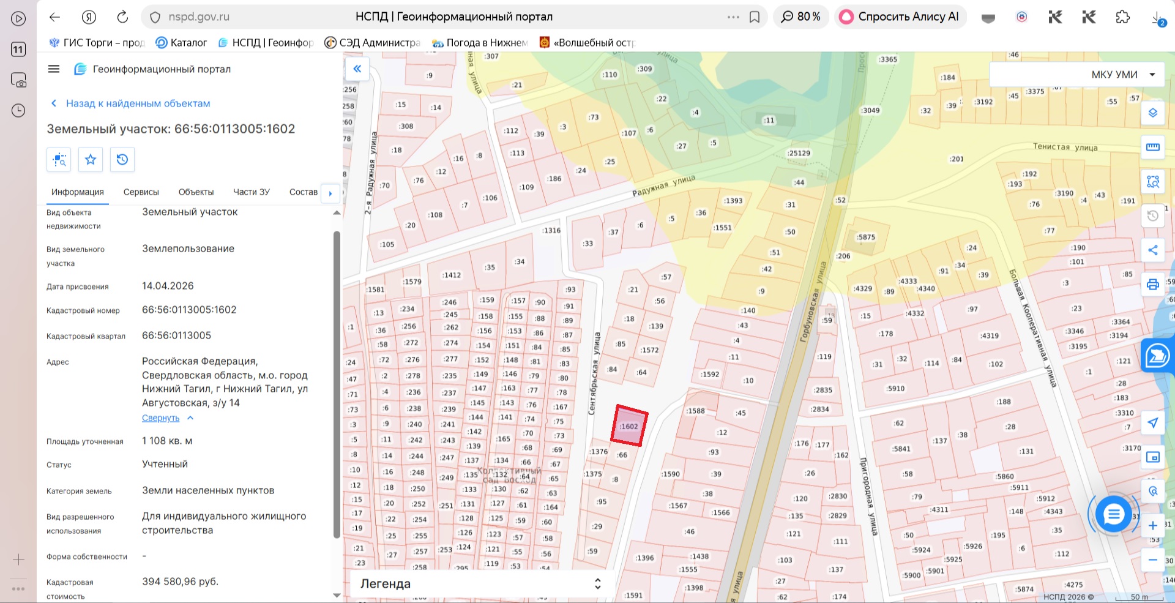
Task: Open the Части ЗУ tab
Action: tap(252, 192)
